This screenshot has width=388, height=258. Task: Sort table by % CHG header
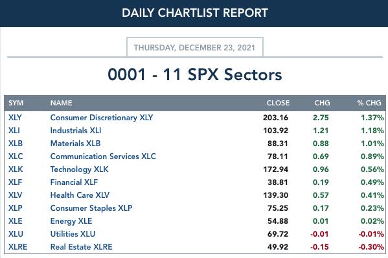(369, 103)
